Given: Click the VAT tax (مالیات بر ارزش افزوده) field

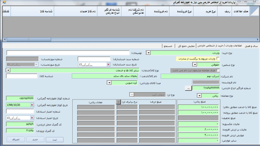Looking at the screenshot, I should (198, 129).
